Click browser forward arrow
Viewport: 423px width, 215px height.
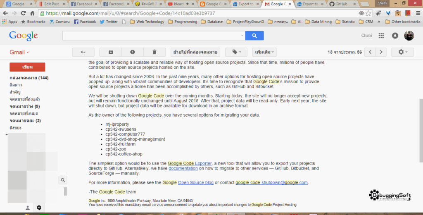click(14, 13)
